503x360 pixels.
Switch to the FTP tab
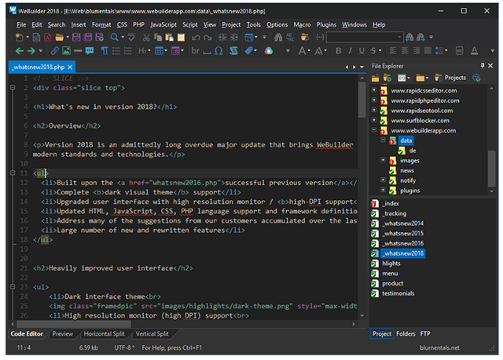pos(425,334)
